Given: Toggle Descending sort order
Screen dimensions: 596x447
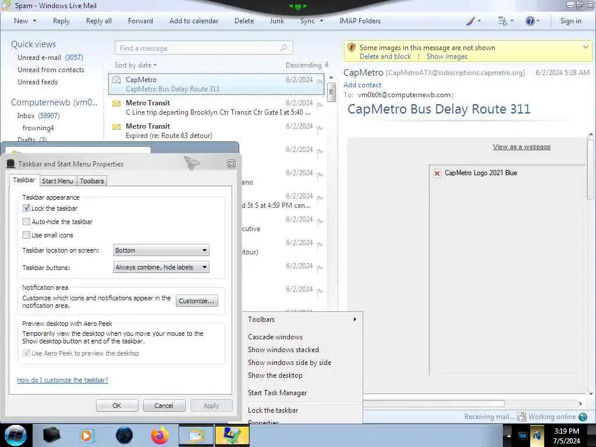Looking at the screenshot, I should 307,65.
